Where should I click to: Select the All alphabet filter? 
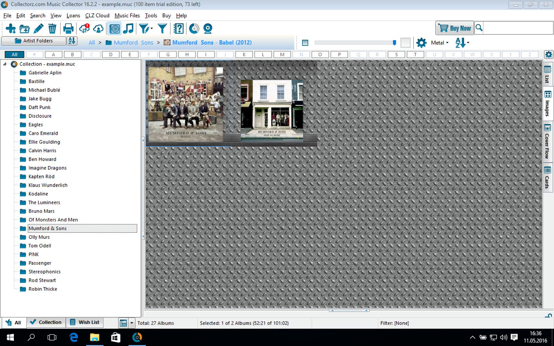tap(14, 54)
